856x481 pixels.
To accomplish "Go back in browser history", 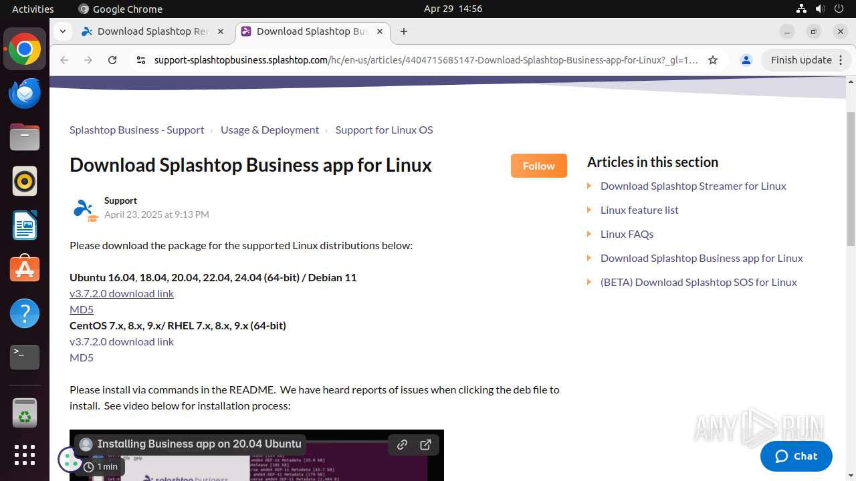I will point(64,60).
